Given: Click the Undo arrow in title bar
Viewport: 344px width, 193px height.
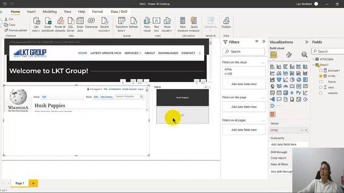Looking at the screenshot, I should coord(5,4).
